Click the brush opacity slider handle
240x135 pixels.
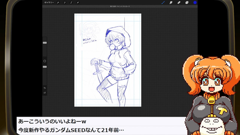[45, 67]
